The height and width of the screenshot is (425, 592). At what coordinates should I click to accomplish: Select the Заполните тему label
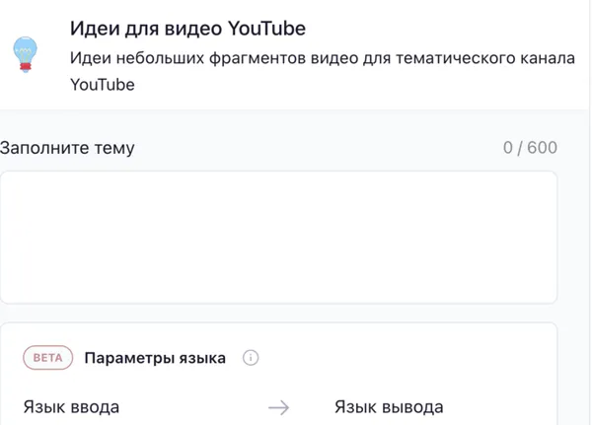tap(67, 148)
